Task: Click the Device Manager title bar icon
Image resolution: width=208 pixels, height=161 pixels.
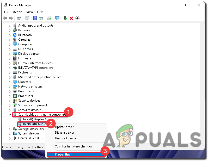Action: tap(5, 5)
